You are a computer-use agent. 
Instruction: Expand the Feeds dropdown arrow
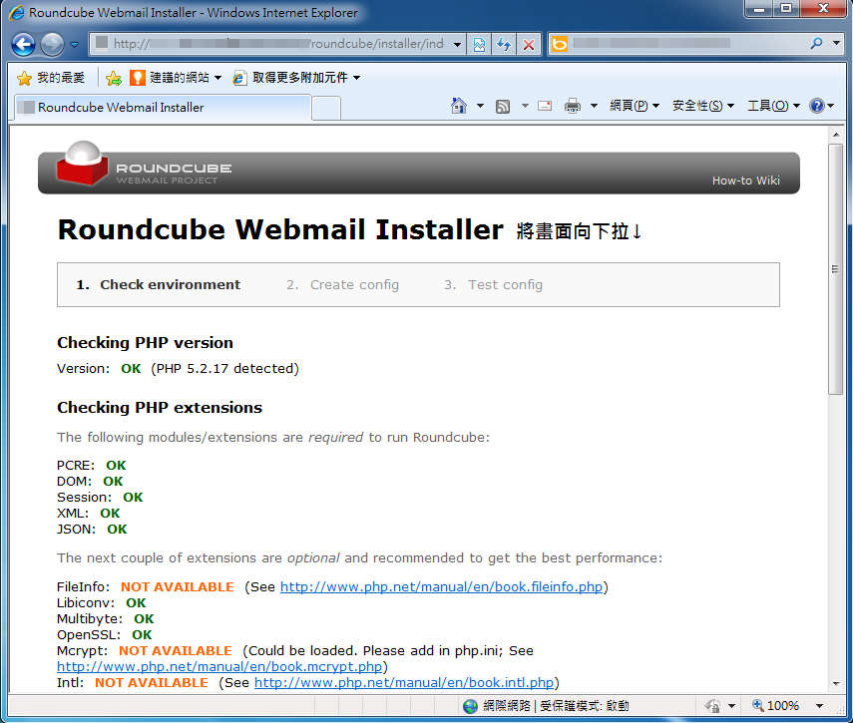pos(525,106)
